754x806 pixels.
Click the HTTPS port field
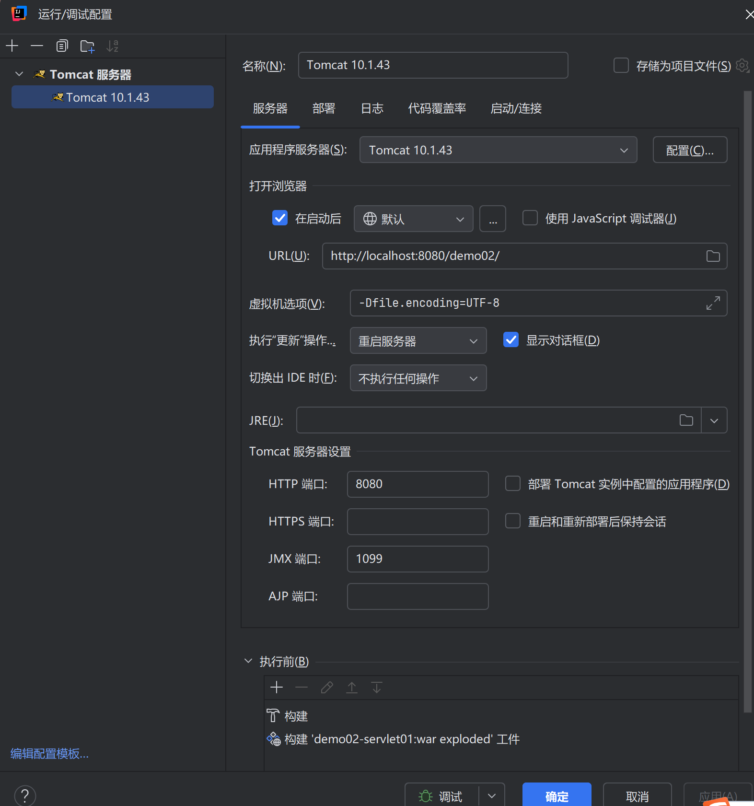(x=418, y=522)
